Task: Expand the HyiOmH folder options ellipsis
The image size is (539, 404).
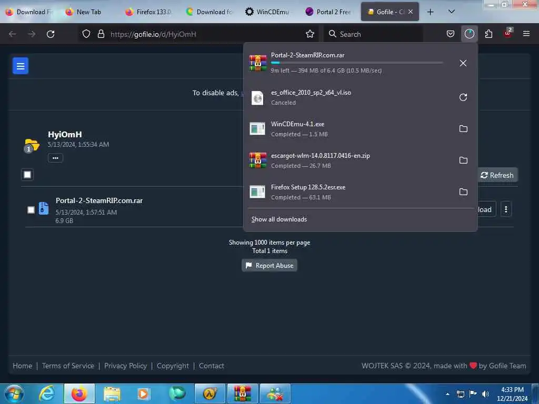Action: 55,158
